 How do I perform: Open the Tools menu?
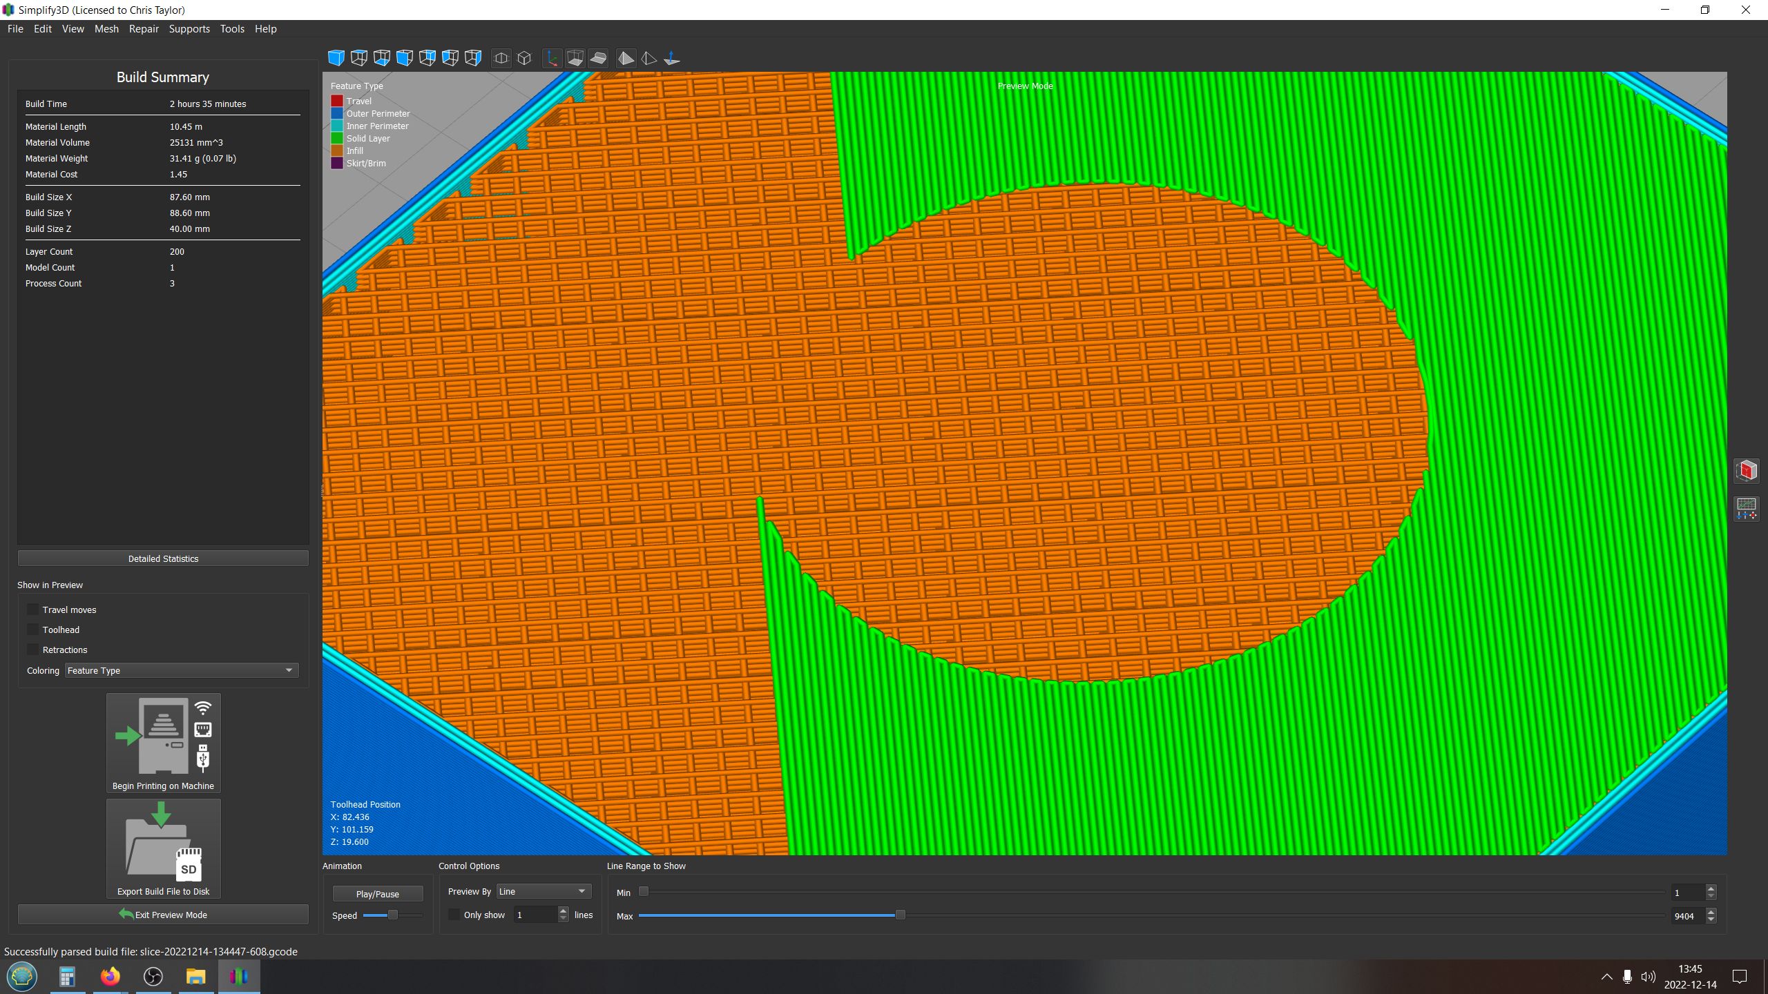pos(232,29)
